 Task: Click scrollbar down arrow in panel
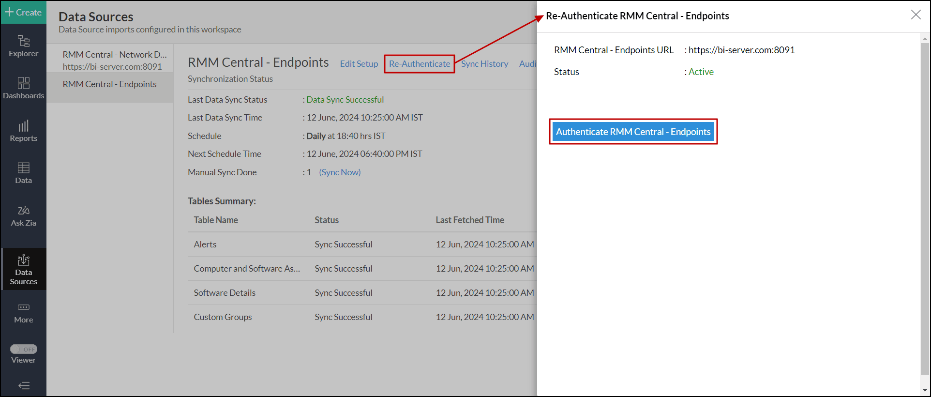(925, 390)
